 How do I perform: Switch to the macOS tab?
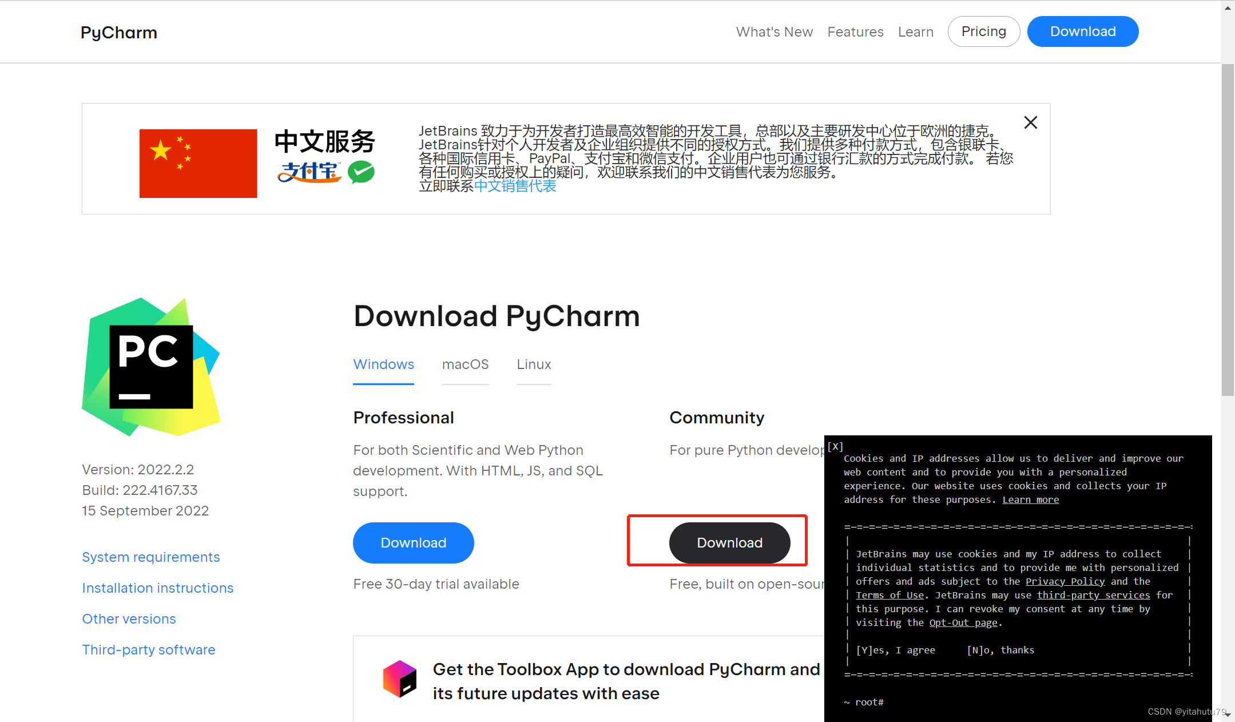[465, 365]
